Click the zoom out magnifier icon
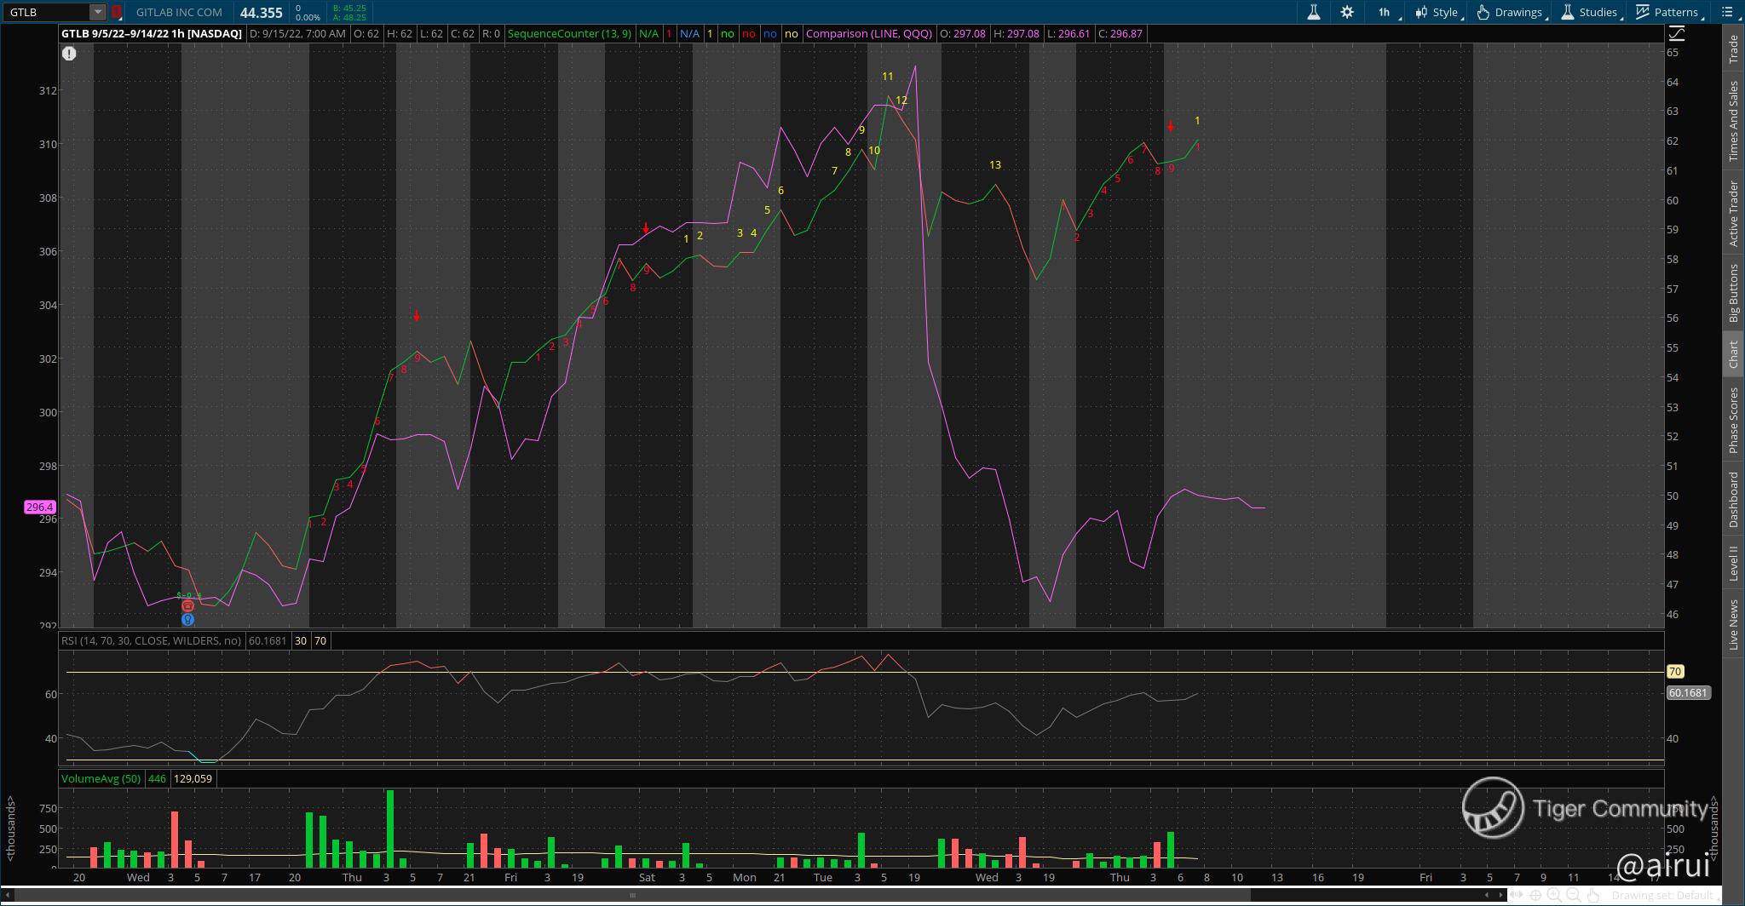 [x=1574, y=895]
